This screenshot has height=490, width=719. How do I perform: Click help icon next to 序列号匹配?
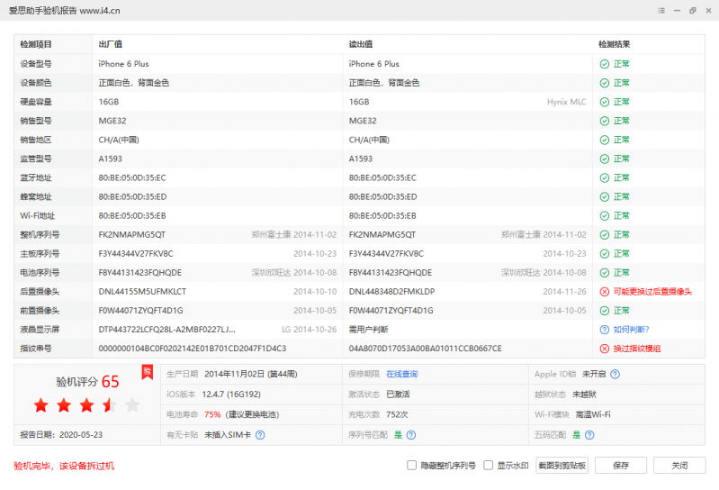410,435
